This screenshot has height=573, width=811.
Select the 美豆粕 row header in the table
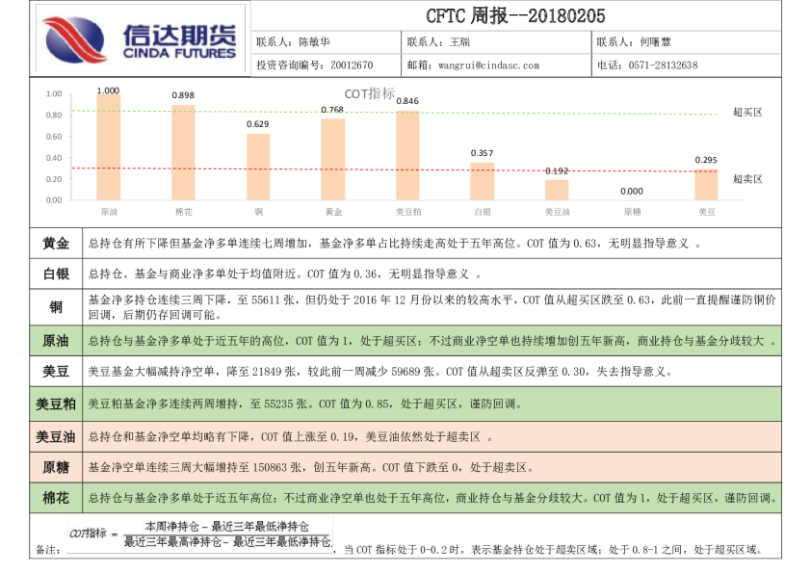(56, 404)
